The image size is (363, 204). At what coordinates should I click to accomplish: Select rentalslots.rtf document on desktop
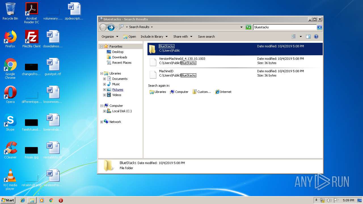[53, 150]
